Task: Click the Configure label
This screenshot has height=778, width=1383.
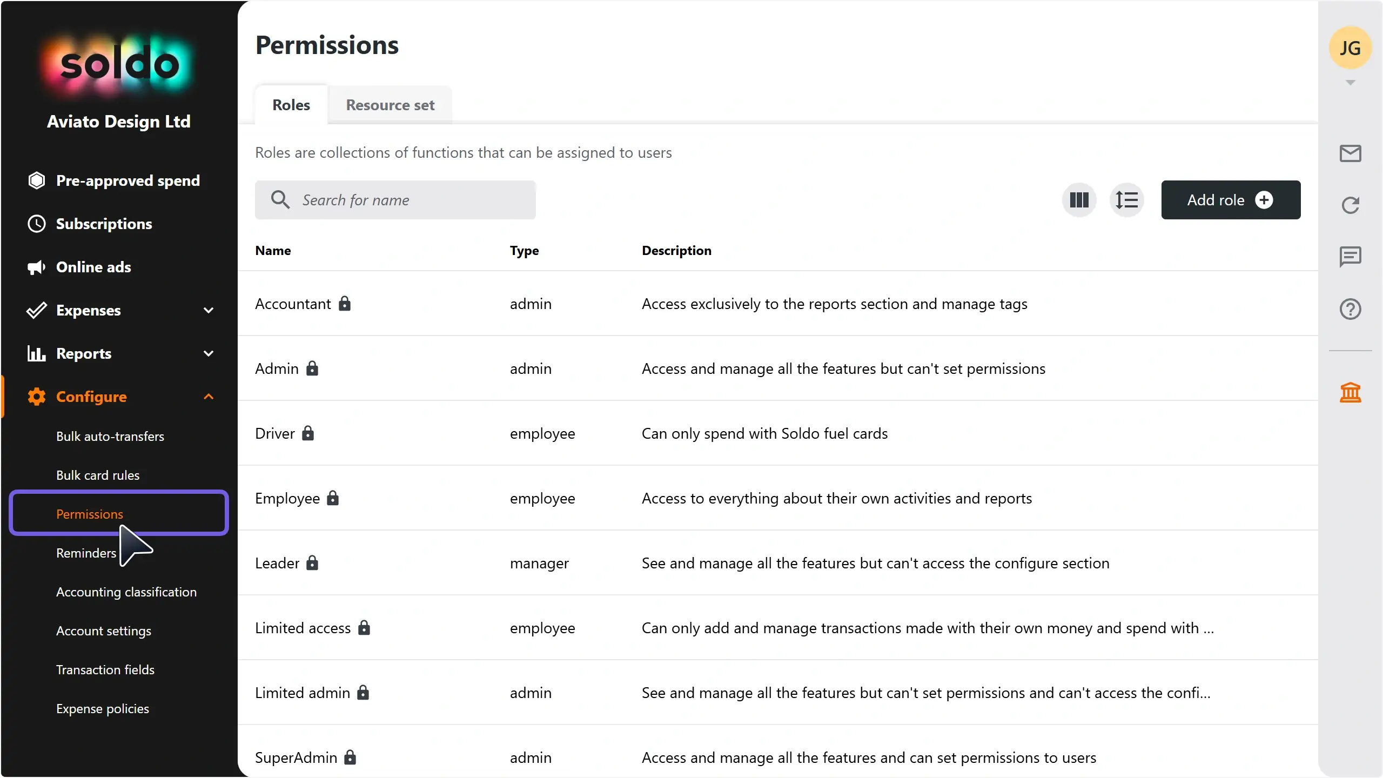Action: coord(91,397)
